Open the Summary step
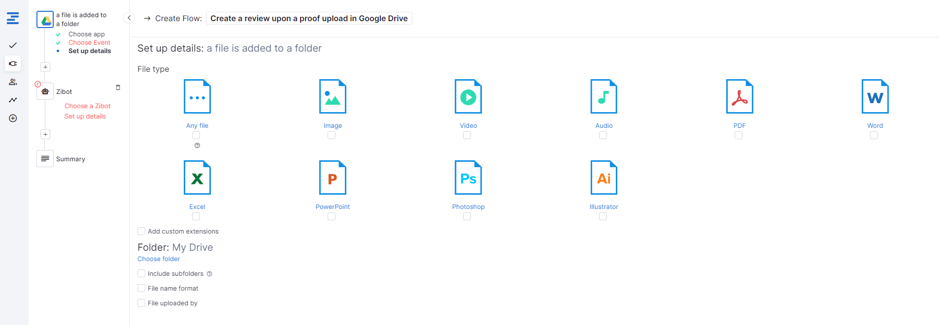939x325 pixels. pyautogui.click(x=70, y=159)
